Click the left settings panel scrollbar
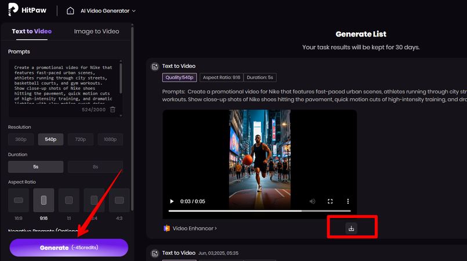This screenshot has height=261, width=467. pos(132,119)
